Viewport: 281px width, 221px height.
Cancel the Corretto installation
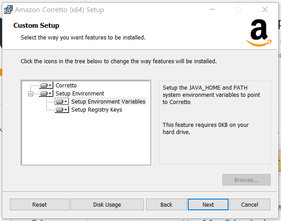click(x=250, y=204)
